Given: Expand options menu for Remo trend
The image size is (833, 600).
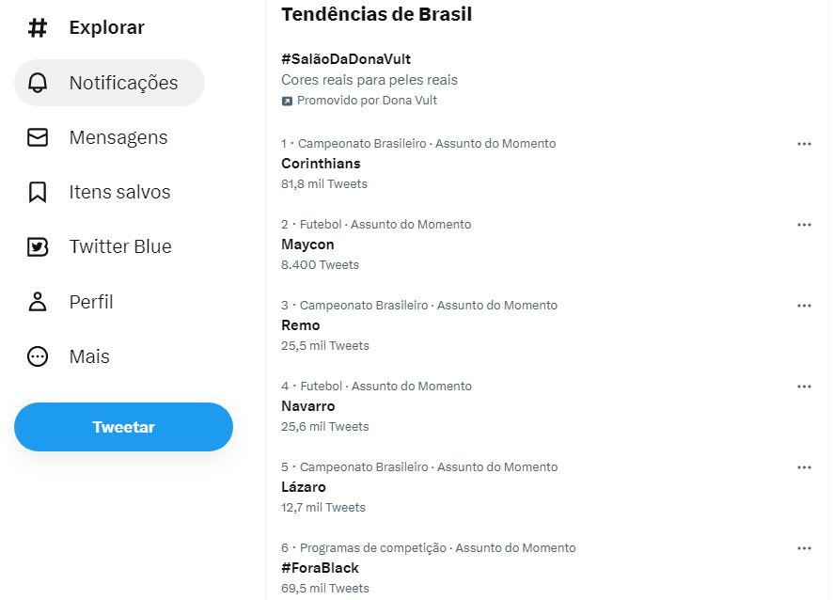Looking at the screenshot, I should [804, 306].
